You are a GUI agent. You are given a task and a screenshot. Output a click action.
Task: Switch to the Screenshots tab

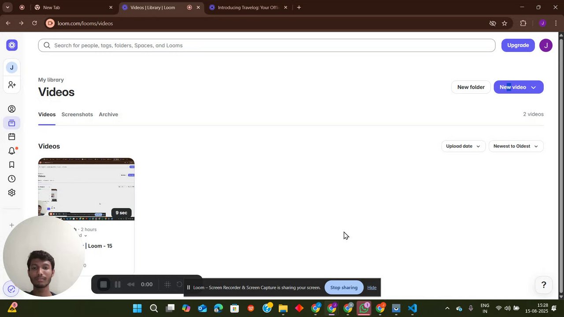click(77, 114)
